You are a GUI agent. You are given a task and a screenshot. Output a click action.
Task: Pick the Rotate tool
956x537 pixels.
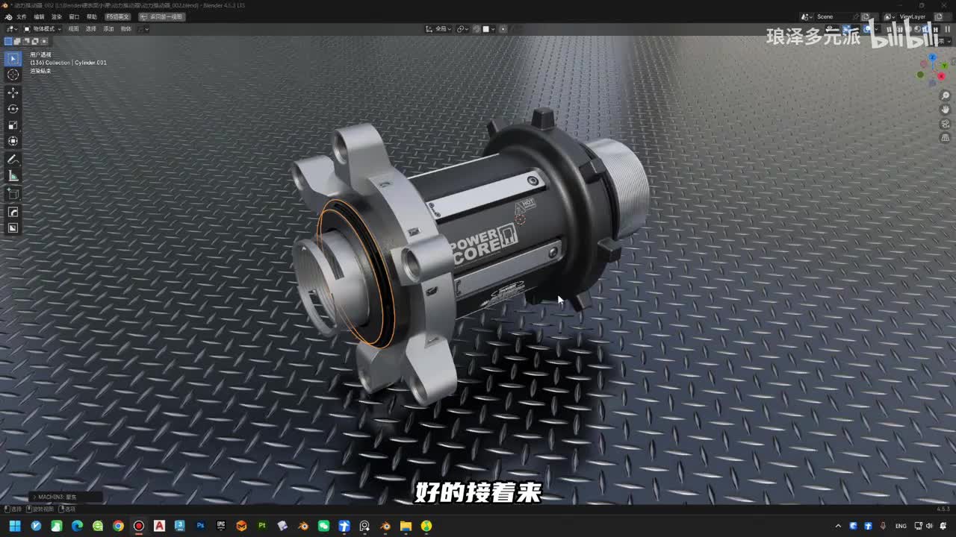(x=13, y=109)
